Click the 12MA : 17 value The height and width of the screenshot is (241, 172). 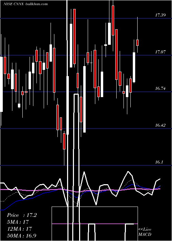point(20,229)
